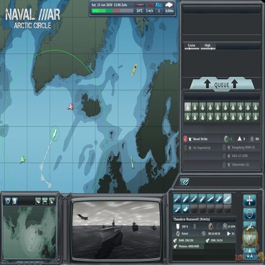The height and width of the screenshot is (265, 265).
Task: Click the '14°C' temperature reading
Action: click(140, 11)
